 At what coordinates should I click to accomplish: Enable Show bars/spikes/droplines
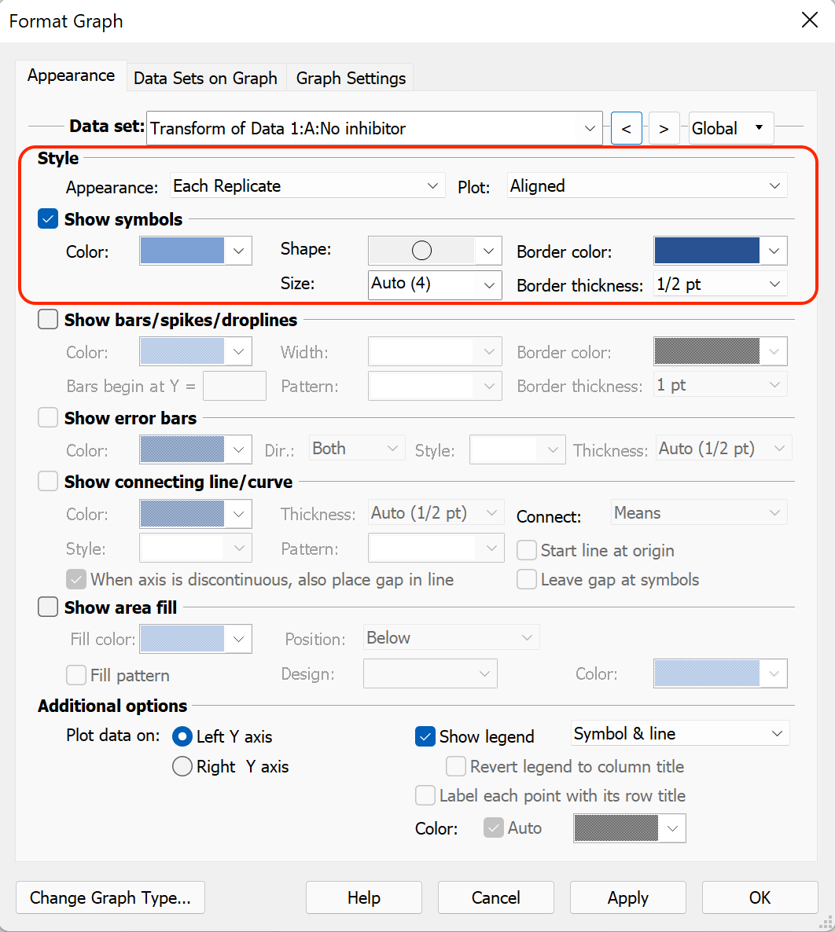coord(47,319)
